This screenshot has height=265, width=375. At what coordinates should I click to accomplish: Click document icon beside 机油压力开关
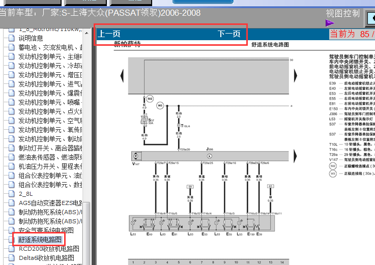[x=12, y=166]
